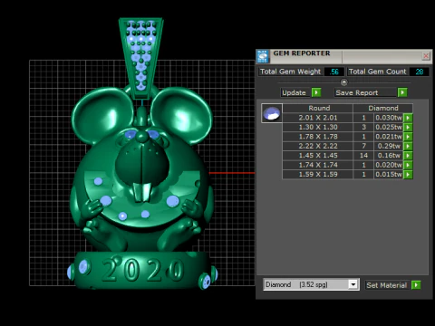Select the 2.01 X 2.01 size cell

[318, 118]
